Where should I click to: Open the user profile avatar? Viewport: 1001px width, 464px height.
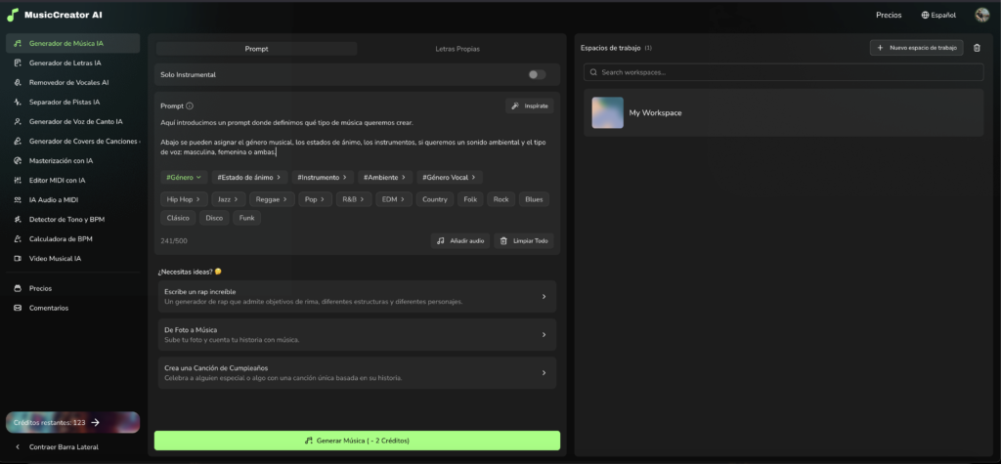tap(981, 15)
